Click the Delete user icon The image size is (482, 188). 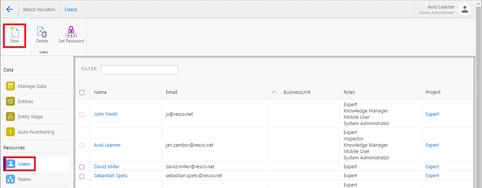click(42, 33)
